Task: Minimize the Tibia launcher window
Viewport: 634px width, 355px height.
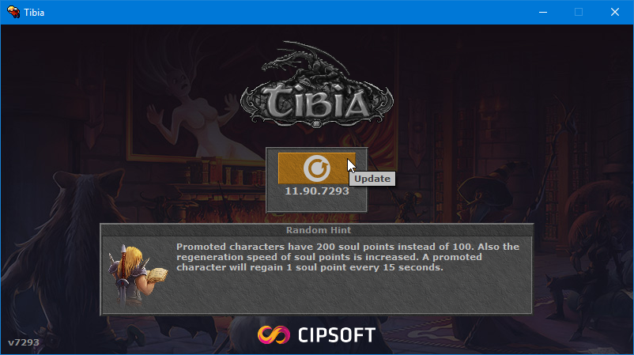Action: click(543, 12)
